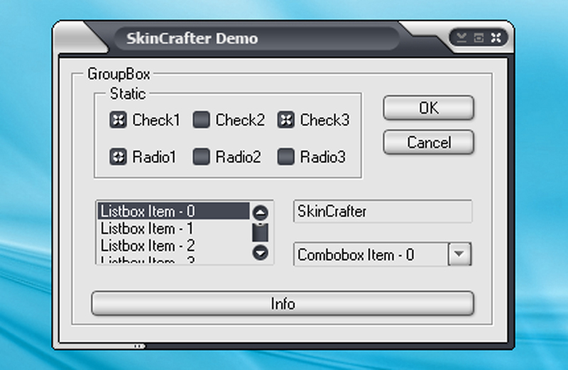Choose the Radio3 radio button

click(286, 157)
